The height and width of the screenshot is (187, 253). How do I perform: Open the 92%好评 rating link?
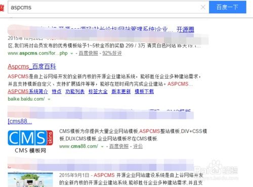tap(112, 53)
